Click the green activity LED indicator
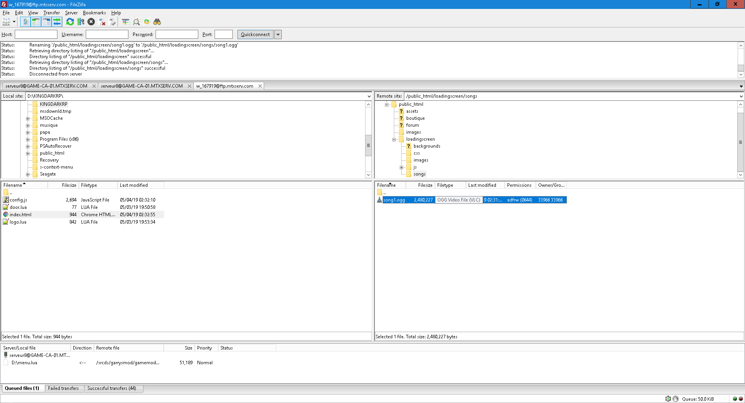745x403 pixels. tap(735, 399)
